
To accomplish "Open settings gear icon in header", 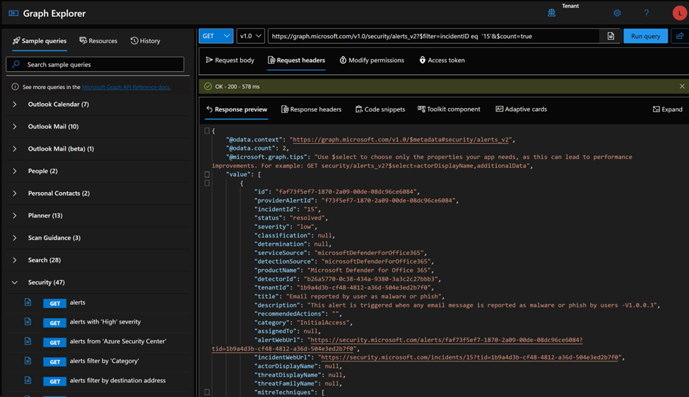I will coord(617,13).
